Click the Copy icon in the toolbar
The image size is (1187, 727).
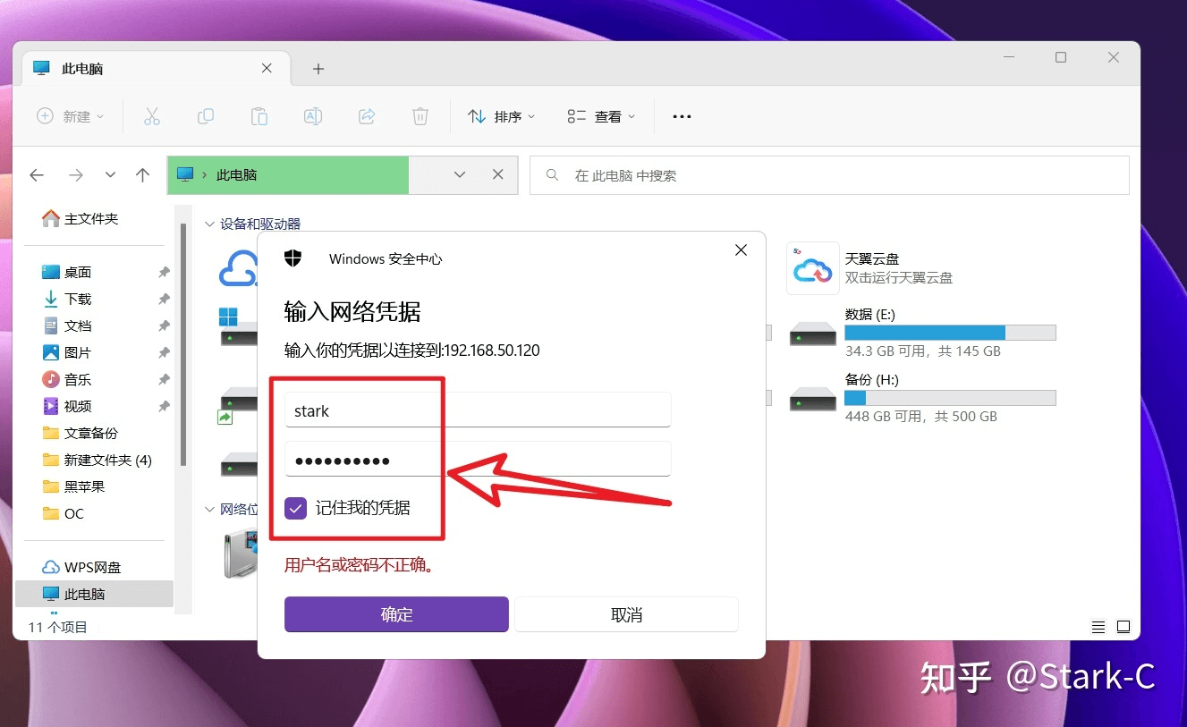(x=206, y=115)
